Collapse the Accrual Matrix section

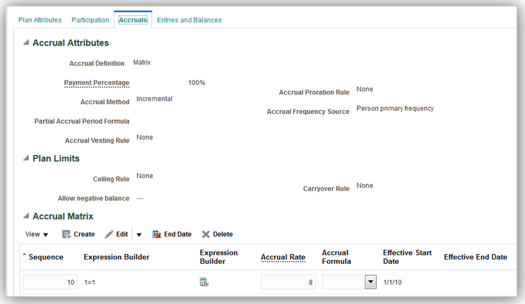coord(26,216)
